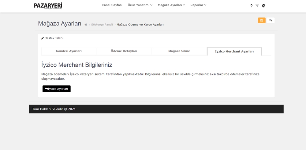
Task: Open the Destek Talebi link
Action: click(x=54, y=38)
